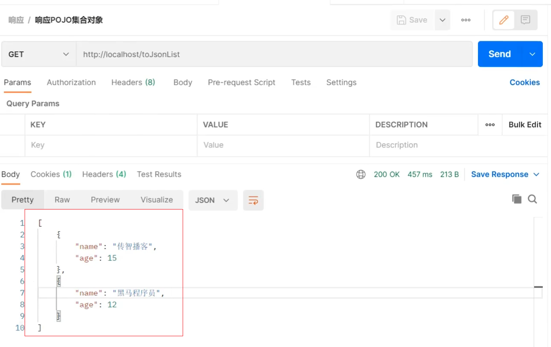Open the JSON format dropdown

tap(213, 200)
